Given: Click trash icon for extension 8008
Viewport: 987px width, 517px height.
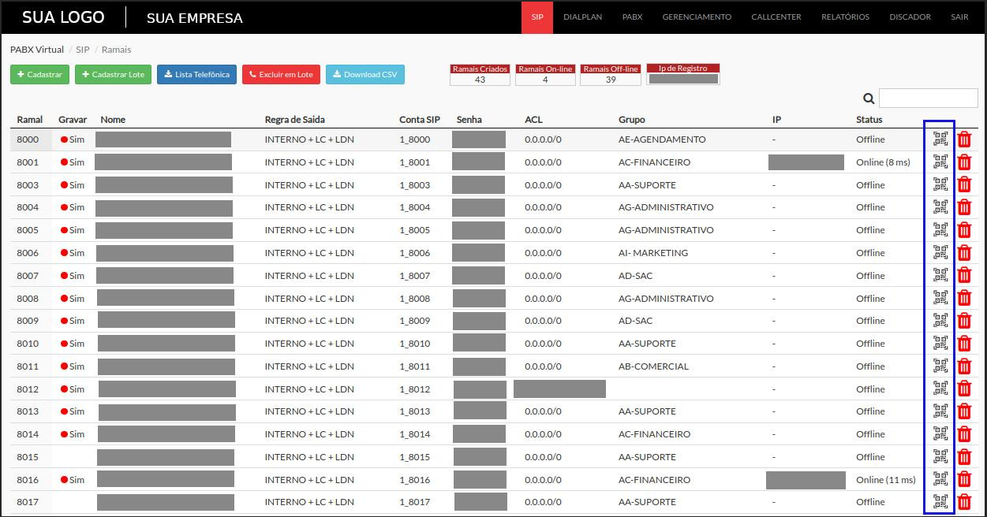Looking at the screenshot, I should point(964,299).
